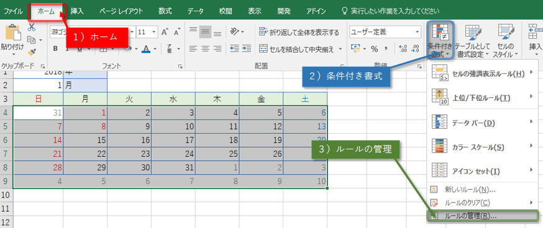This screenshot has height=228, width=543.
Task: Decrease decimal places
Action: 414,49
